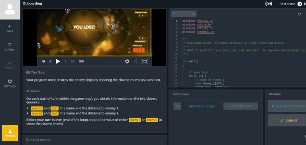Click the Rules section heading

click(x=33, y=91)
